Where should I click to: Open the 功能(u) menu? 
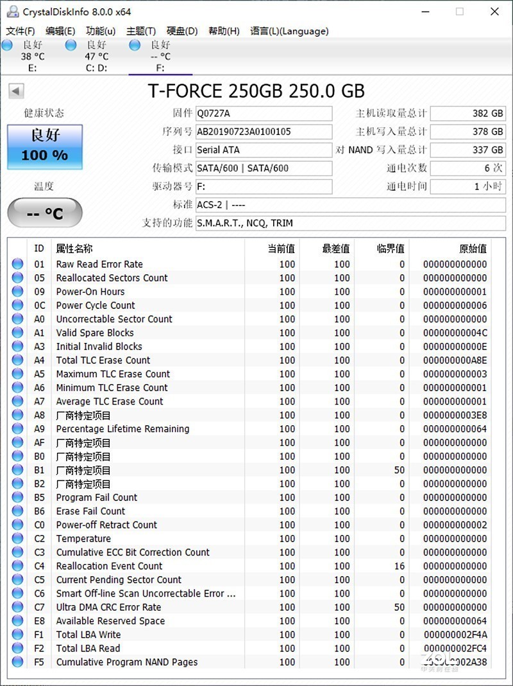(x=100, y=30)
